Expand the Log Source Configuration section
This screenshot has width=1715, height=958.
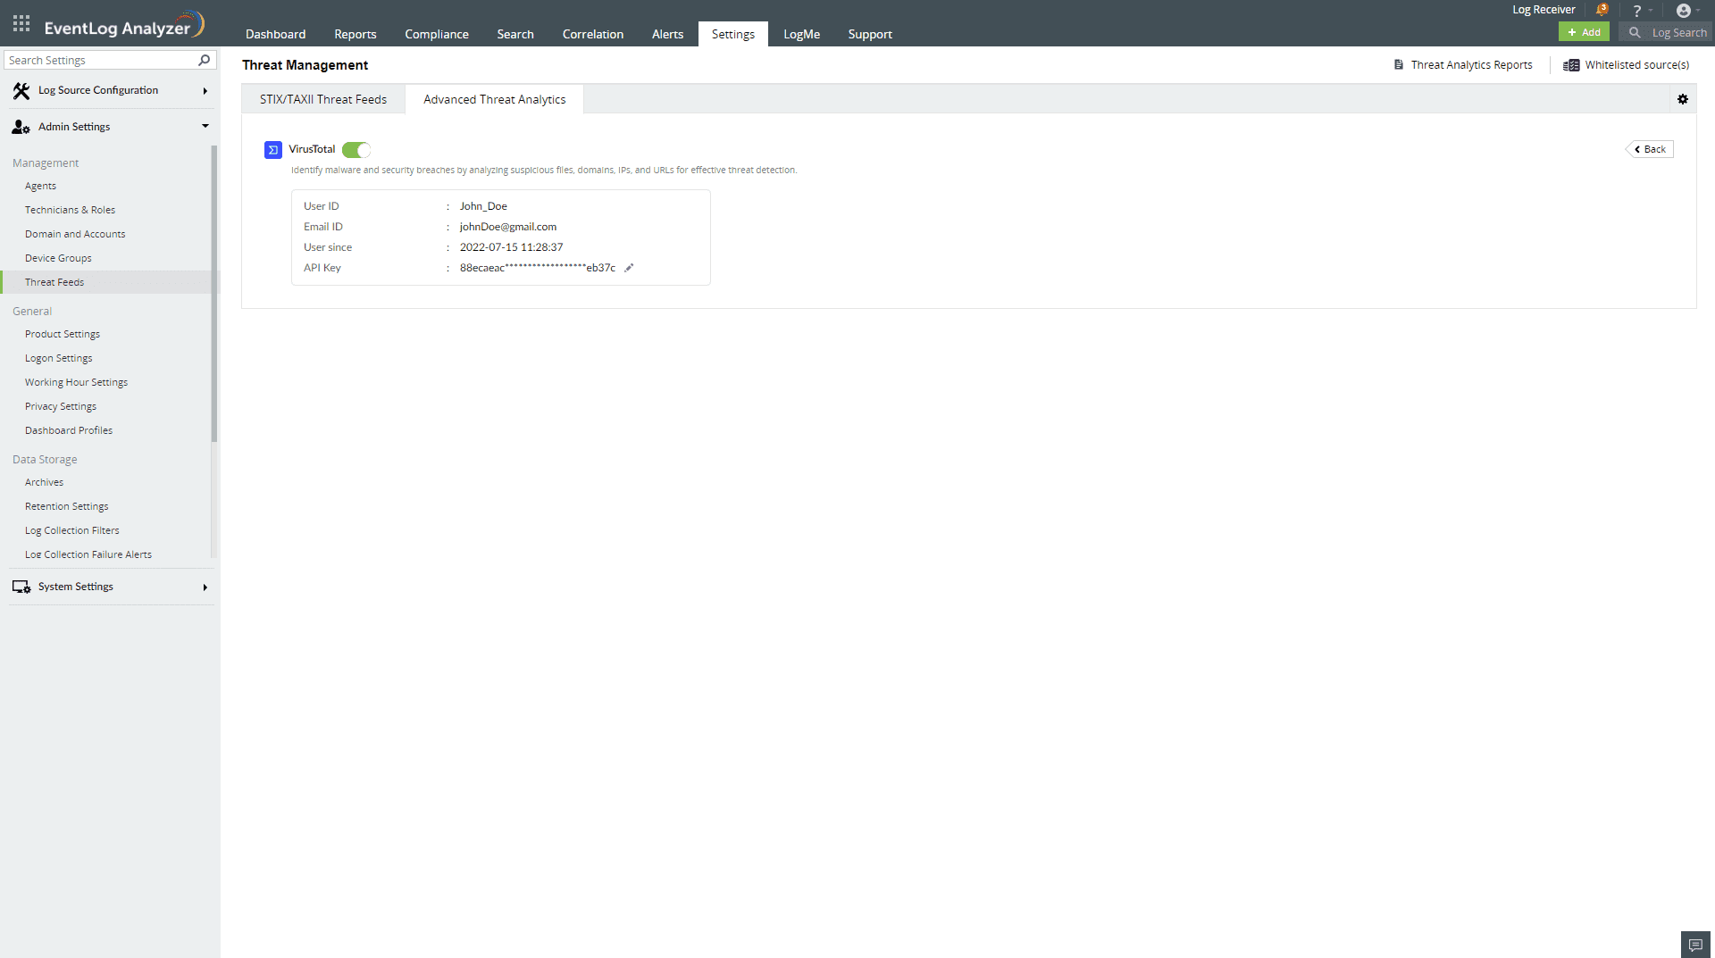205,90
